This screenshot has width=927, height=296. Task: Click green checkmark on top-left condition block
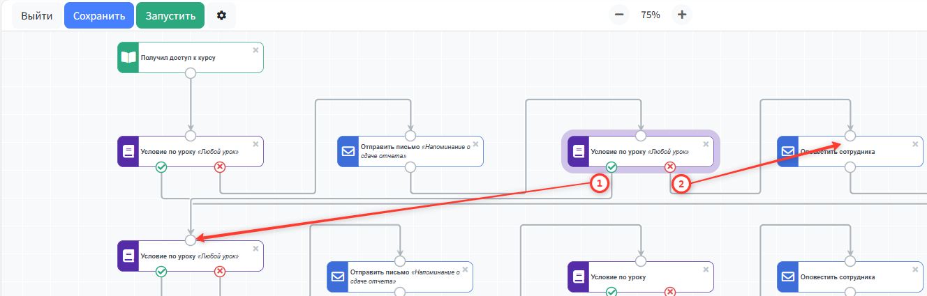coord(161,166)
